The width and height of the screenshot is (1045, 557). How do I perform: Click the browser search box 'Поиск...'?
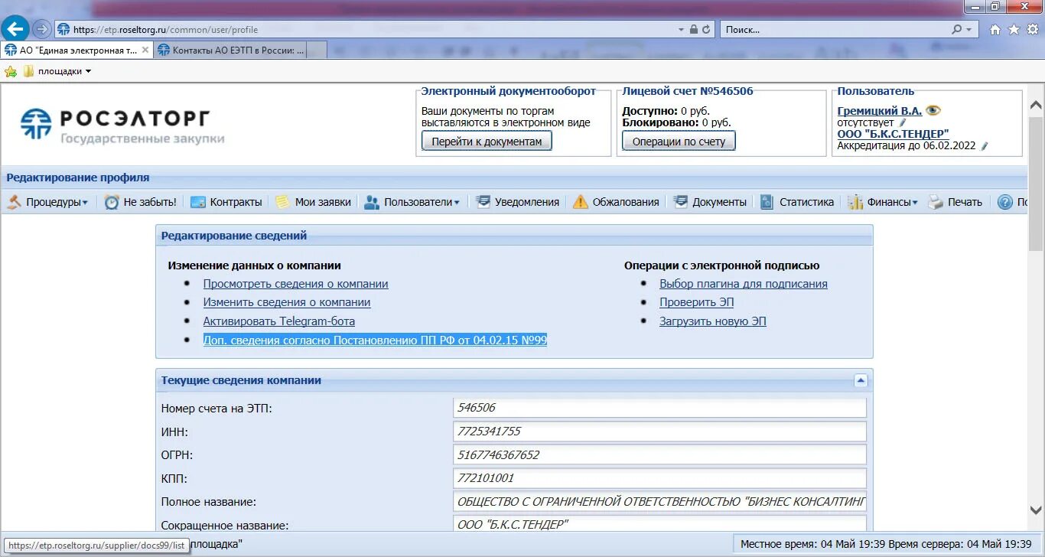(x=834, y=30)
